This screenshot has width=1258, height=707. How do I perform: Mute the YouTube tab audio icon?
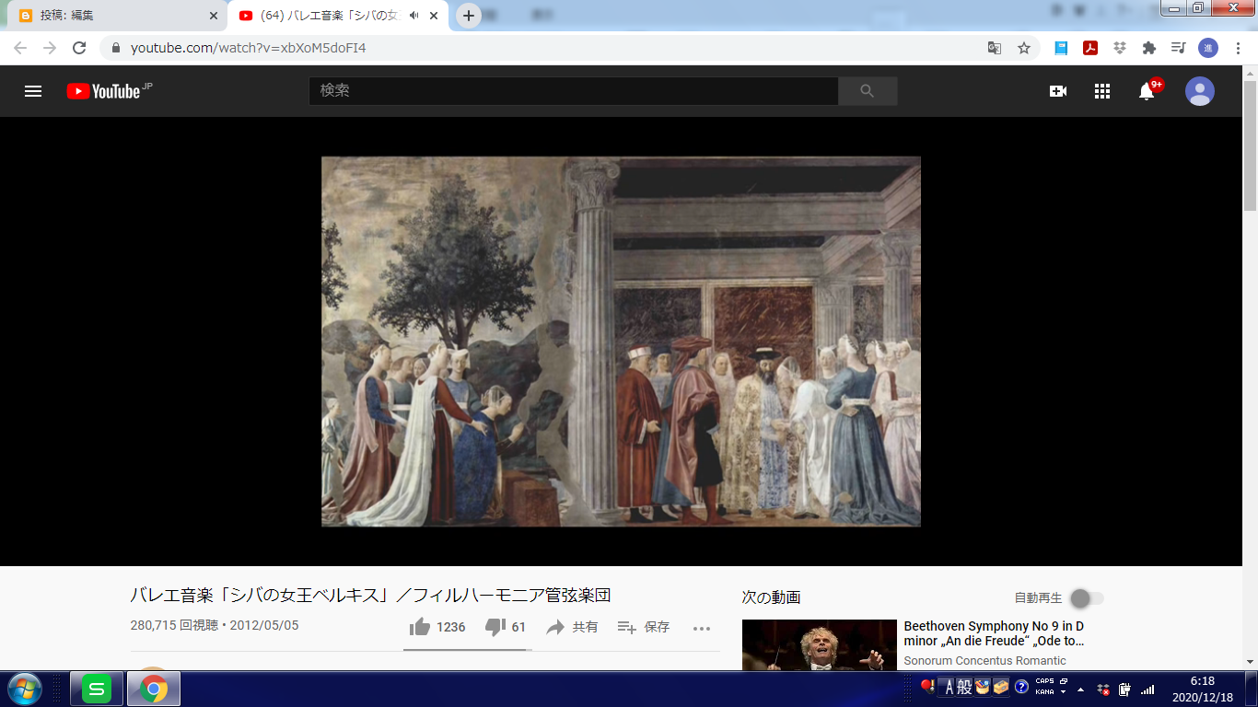coord(414,16)
